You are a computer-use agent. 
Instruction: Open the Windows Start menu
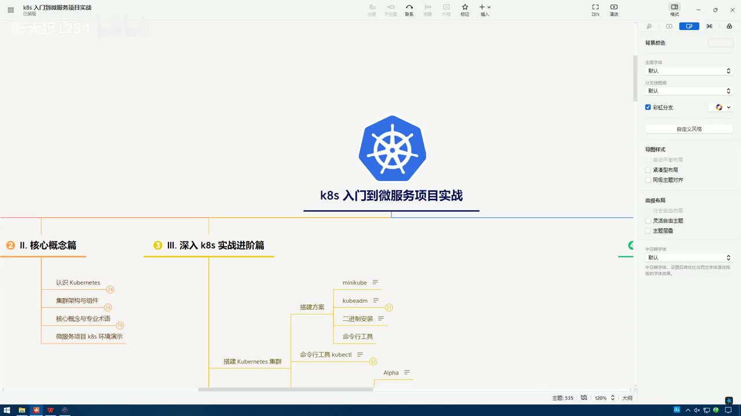(7, 410)
